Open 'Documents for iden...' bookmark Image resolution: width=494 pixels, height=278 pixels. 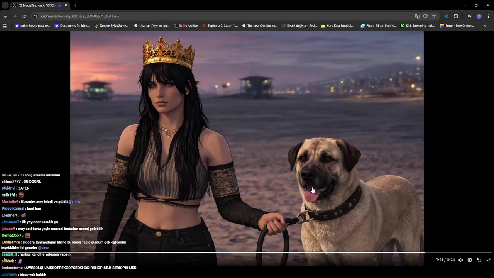point(72,26)
